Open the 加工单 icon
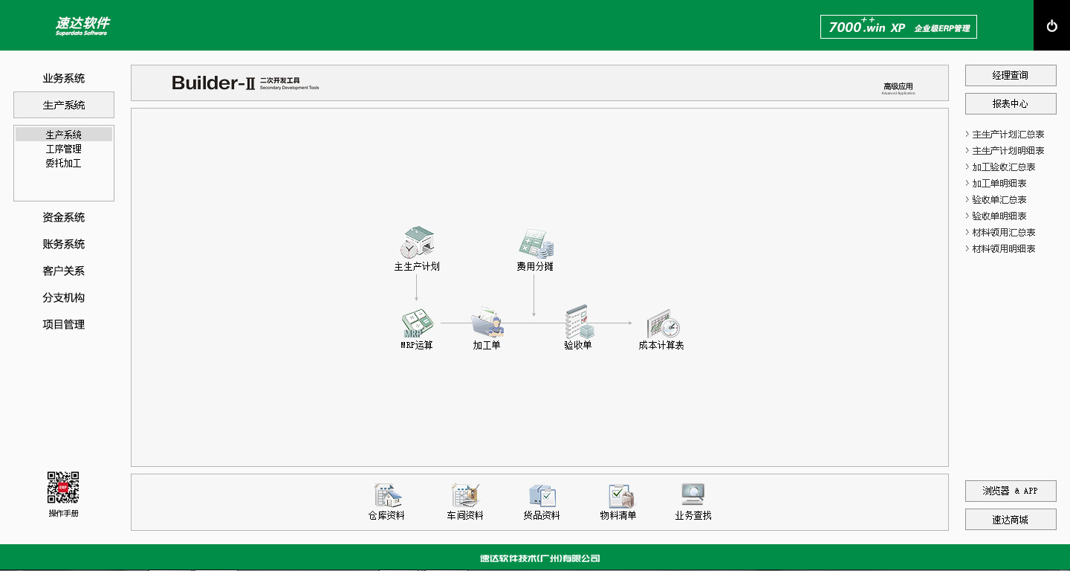The image size is (1070, 571). coord(487,323)
